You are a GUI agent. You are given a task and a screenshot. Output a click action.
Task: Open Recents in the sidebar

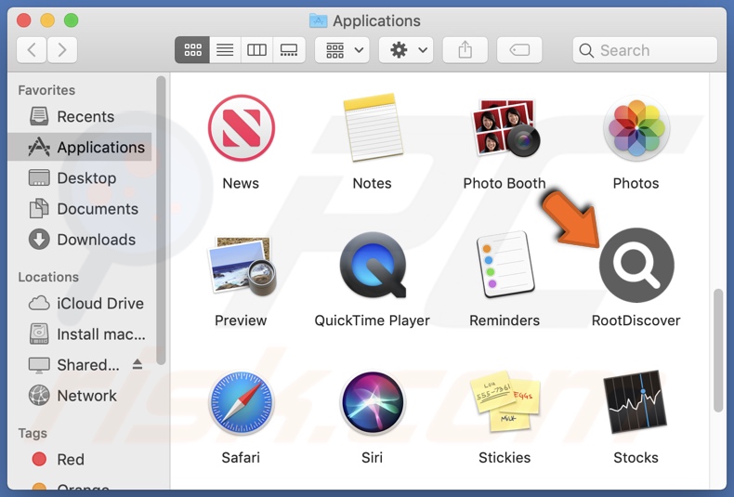tap(80, 116)
